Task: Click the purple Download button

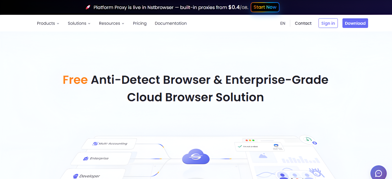Action: [x=355, y=23]
